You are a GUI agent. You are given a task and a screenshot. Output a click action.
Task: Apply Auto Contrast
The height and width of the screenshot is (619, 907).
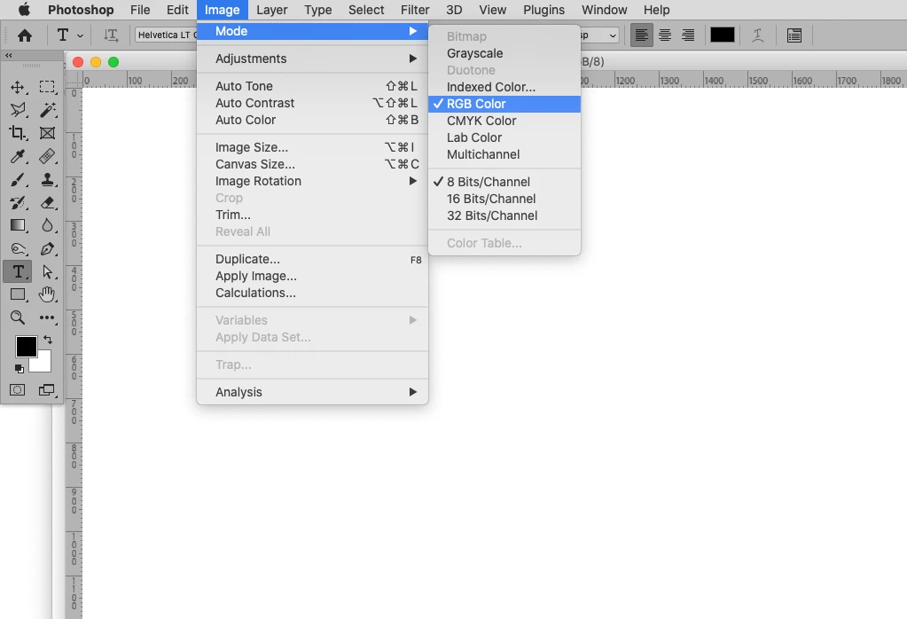coord(312,103)
